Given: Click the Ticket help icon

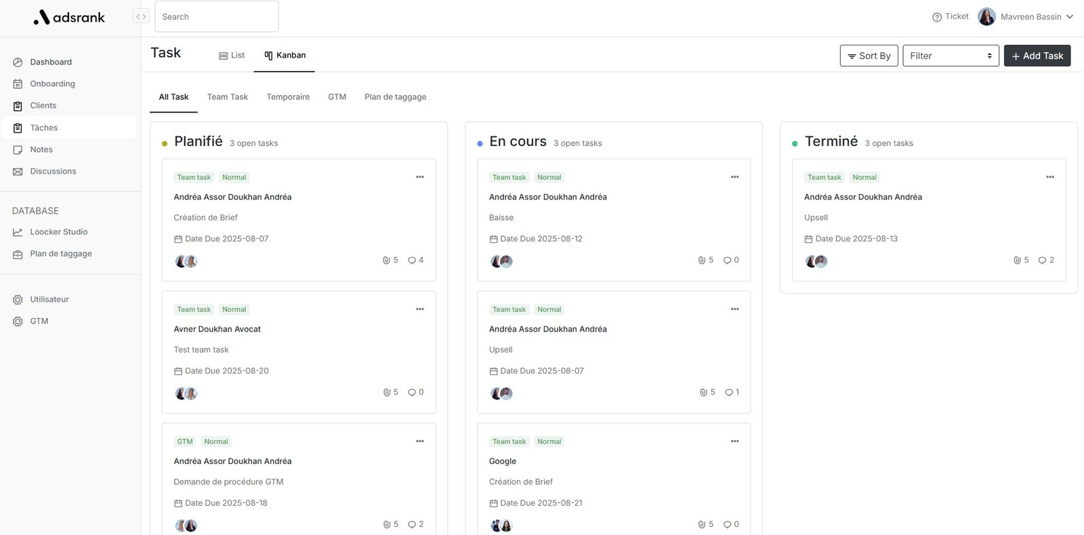Looking at the screenshot, I should [937, 17].
